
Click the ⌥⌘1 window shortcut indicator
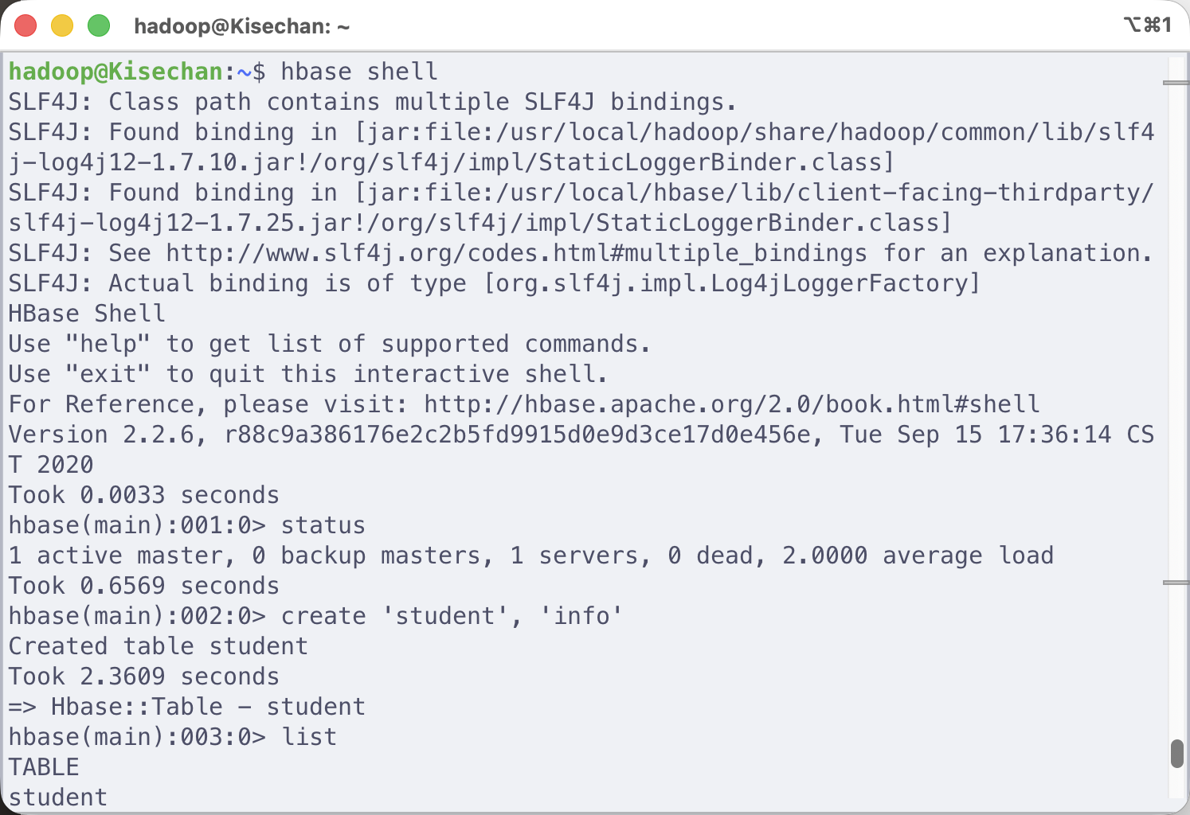1147,25
